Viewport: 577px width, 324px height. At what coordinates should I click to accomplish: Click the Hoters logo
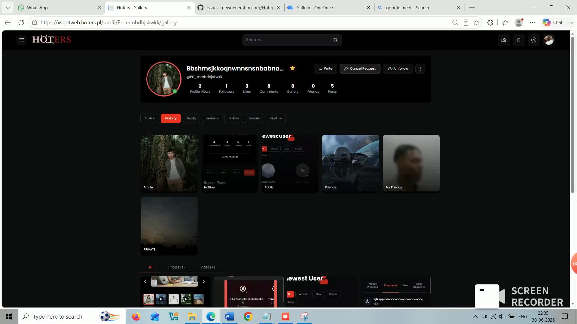(52, 39)
